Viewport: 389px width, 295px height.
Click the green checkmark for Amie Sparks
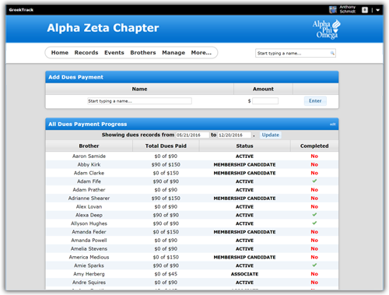click(314, 265)
